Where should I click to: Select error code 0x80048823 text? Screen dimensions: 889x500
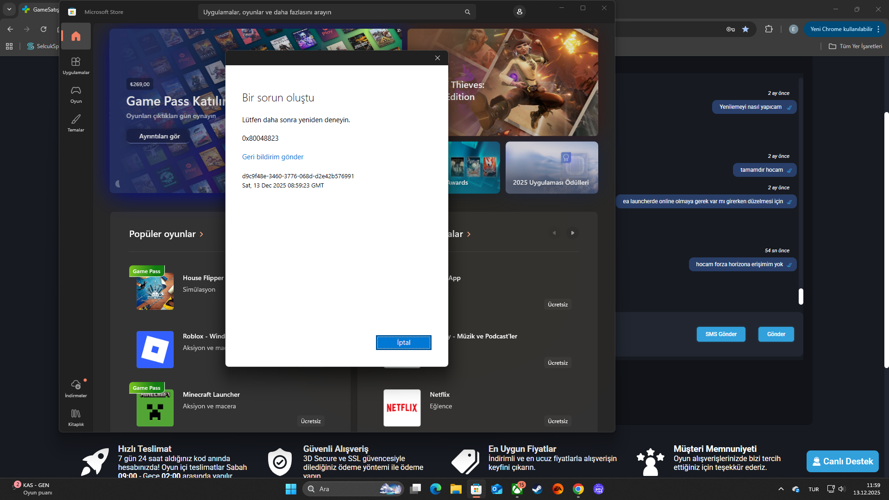point(260,138)
